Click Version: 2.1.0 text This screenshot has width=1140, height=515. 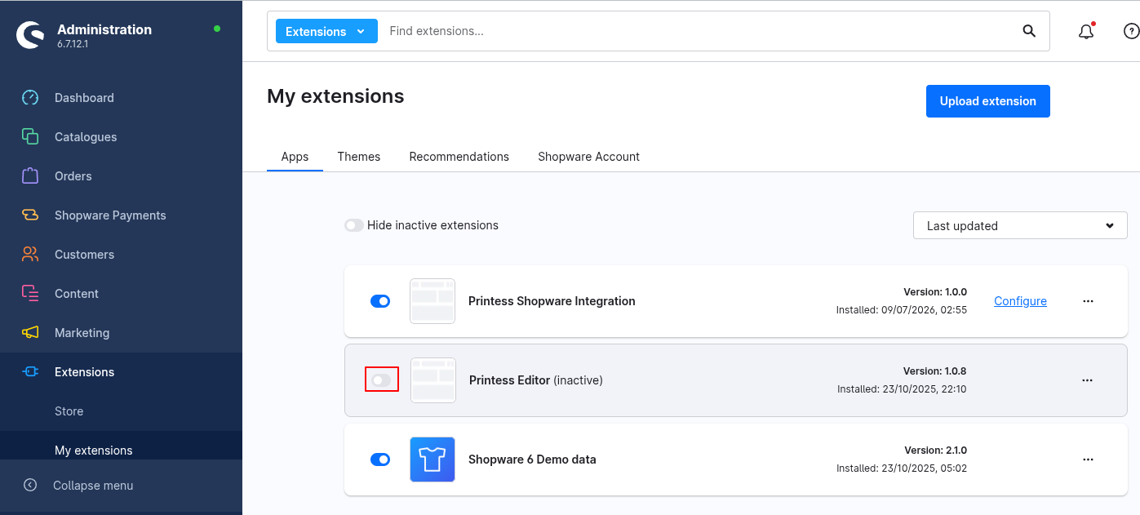935,451
